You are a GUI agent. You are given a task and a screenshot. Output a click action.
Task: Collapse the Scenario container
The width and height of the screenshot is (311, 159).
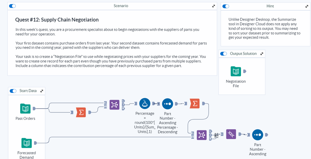click(x=214, y=6)
